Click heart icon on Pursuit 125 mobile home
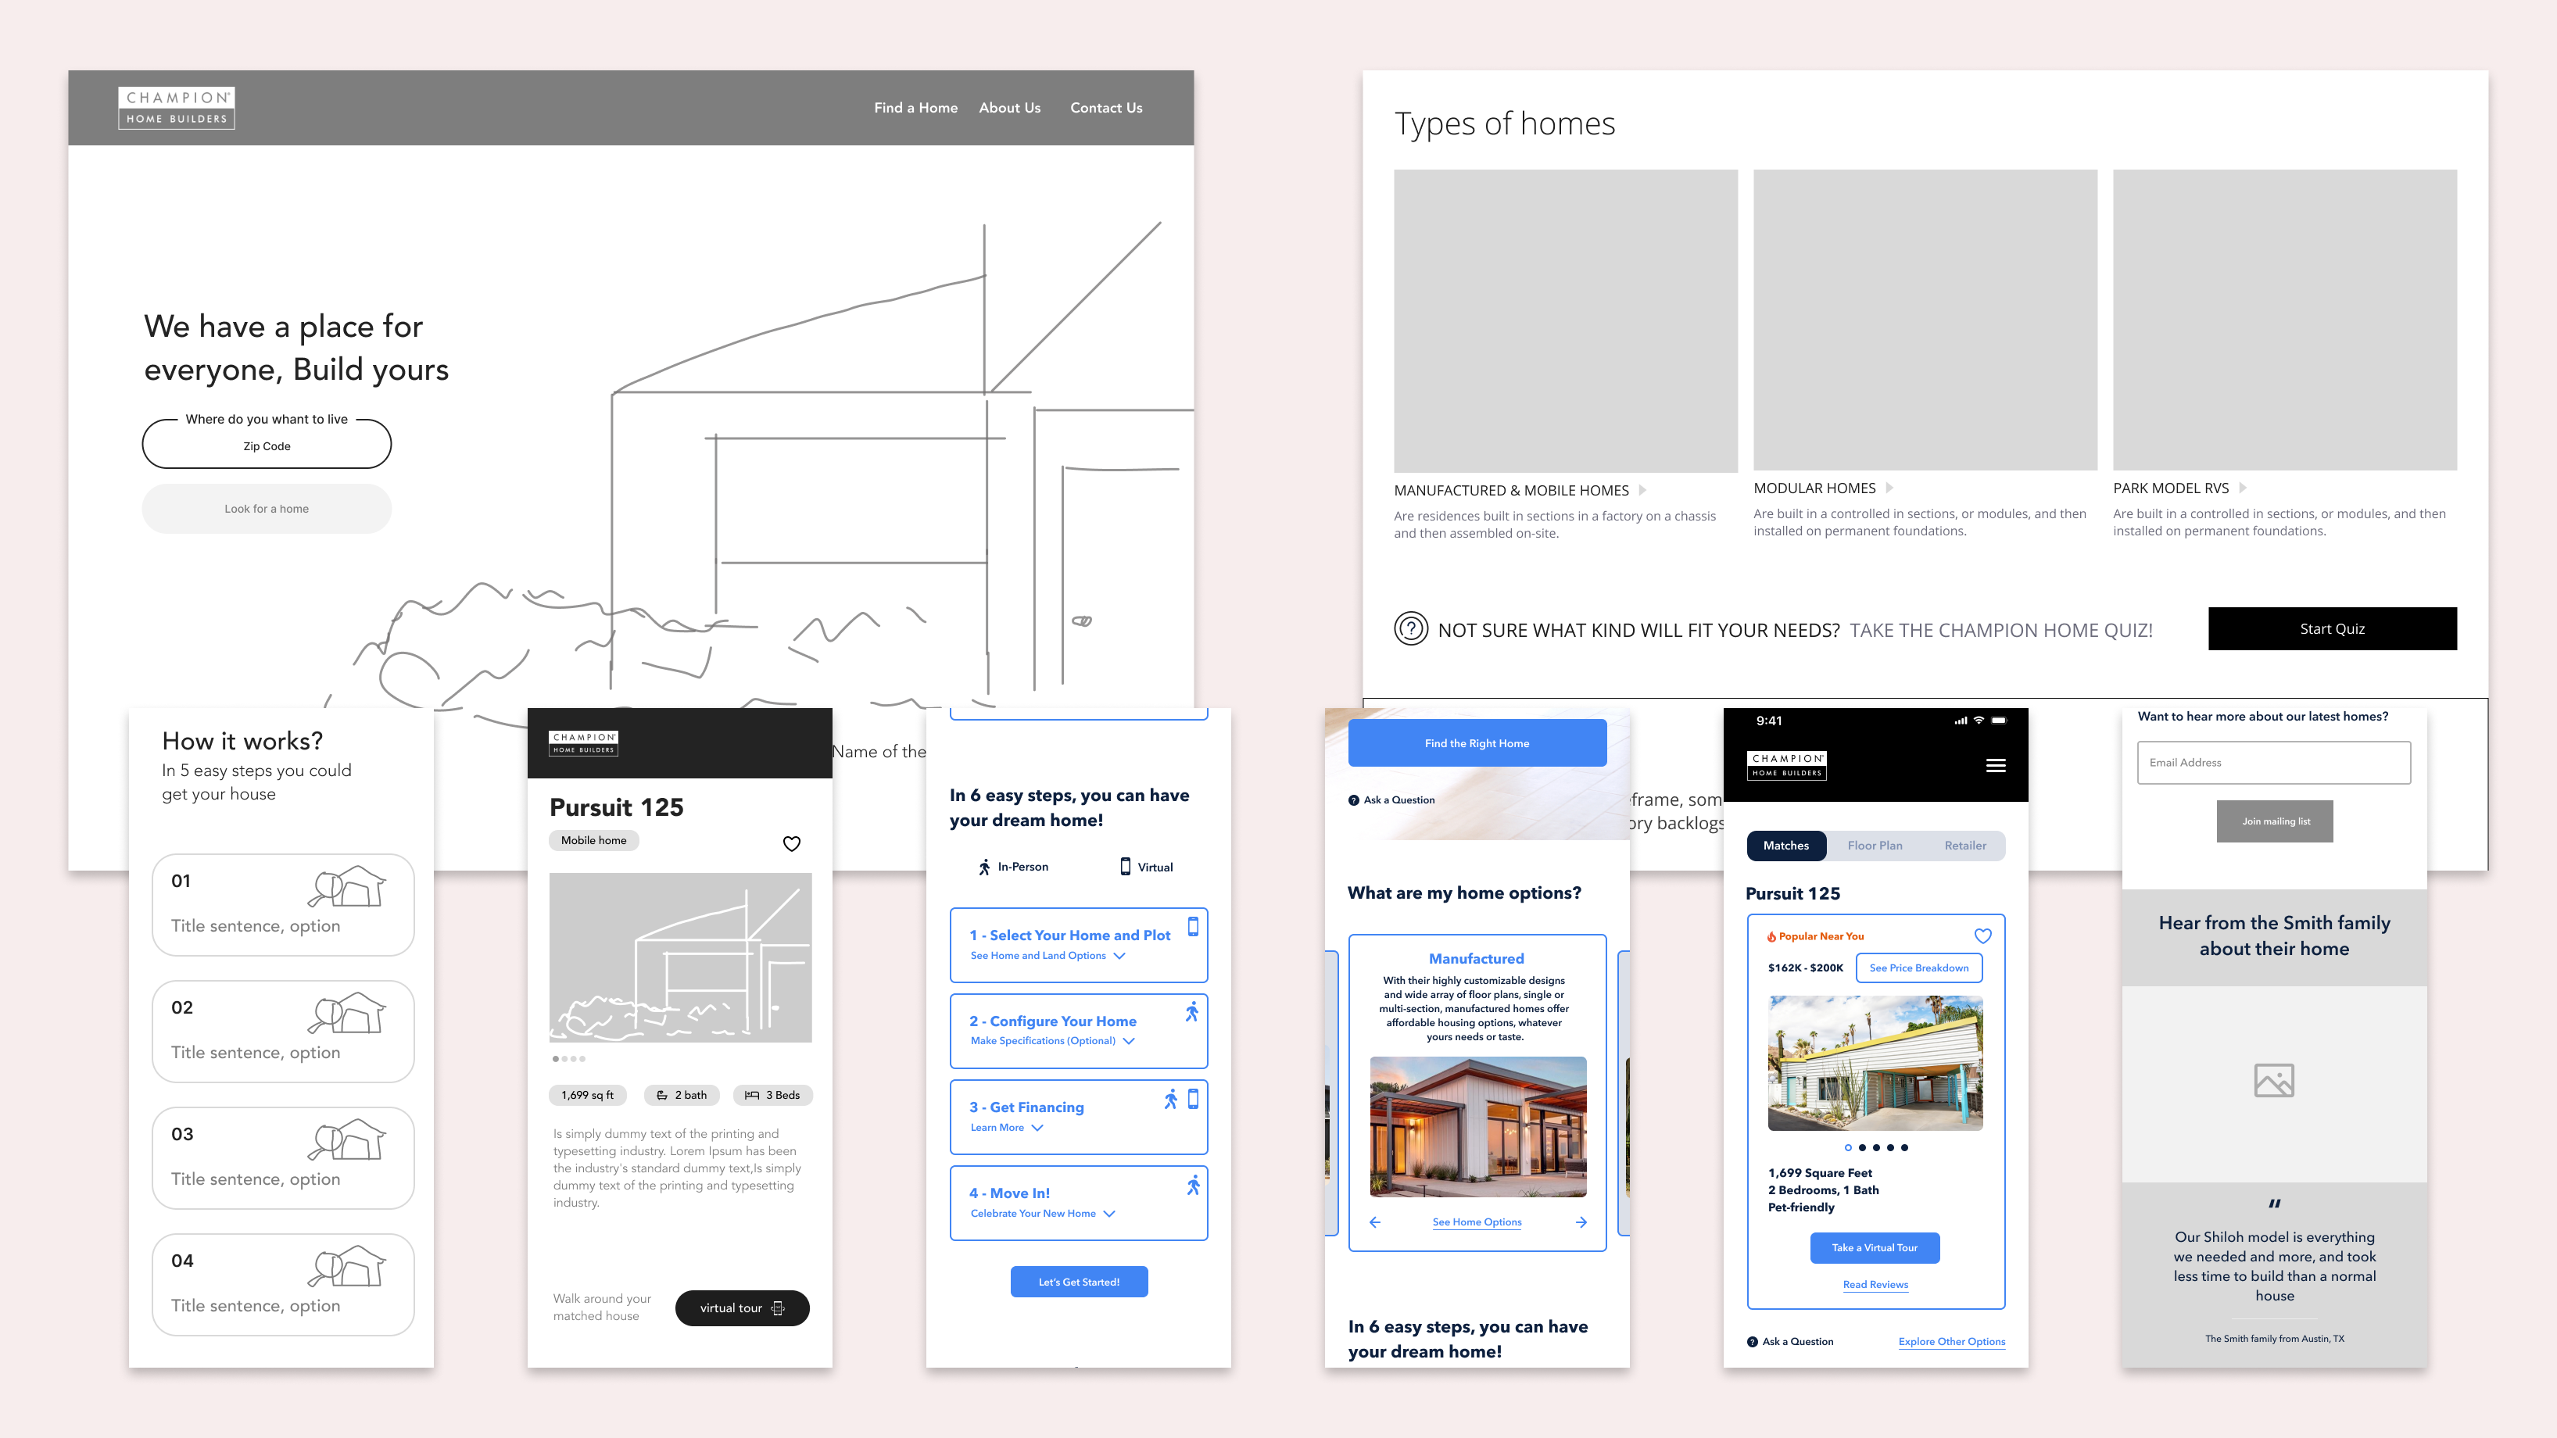2557x1438 pixels. point(791,843)
